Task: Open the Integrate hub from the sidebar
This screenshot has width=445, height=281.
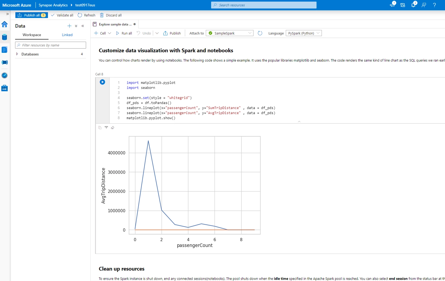Action: pos(5,63)
